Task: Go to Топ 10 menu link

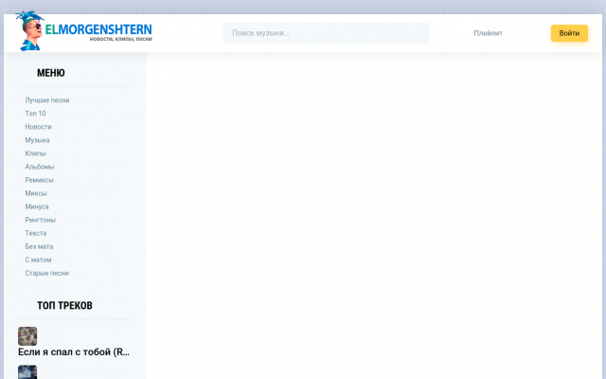Action: pos(35,114)
